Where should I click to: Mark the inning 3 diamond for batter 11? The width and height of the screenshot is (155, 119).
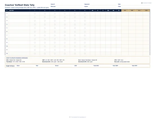pos(55,50)
